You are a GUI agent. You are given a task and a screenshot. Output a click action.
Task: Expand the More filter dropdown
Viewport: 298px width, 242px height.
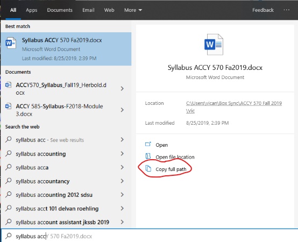tap(133, 10)
